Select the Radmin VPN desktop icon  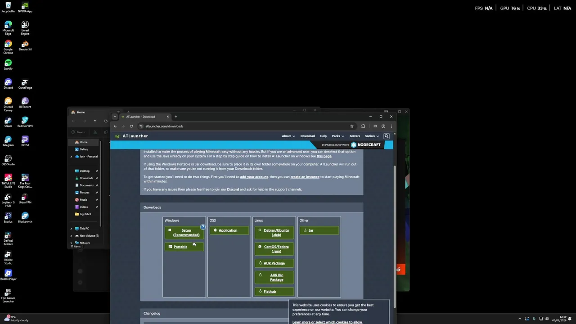tap(25, 122)
